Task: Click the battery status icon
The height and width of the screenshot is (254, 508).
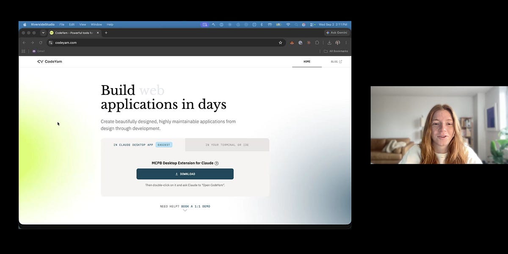Action: tap(279, 25)
